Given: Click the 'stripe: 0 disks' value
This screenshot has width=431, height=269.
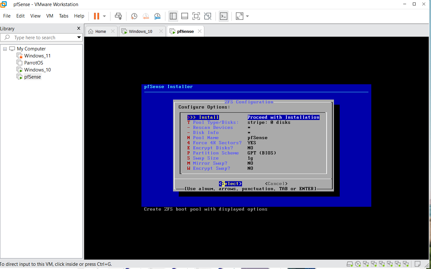Looking at the screenshot, I should click(x=269, y=122).
